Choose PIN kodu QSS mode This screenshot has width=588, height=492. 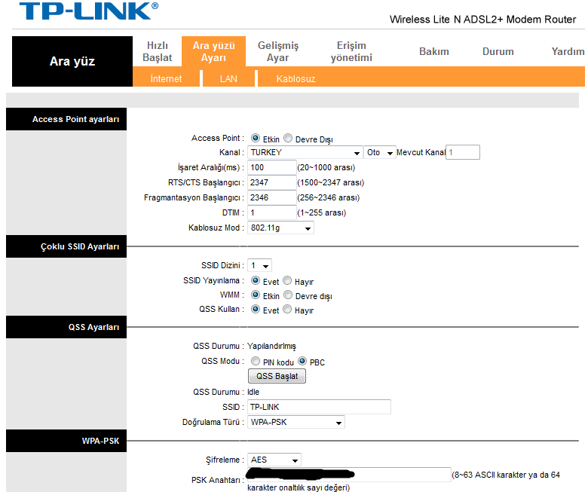point(256,361)
